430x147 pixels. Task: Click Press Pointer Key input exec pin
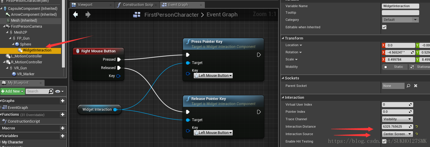point(188,55)
